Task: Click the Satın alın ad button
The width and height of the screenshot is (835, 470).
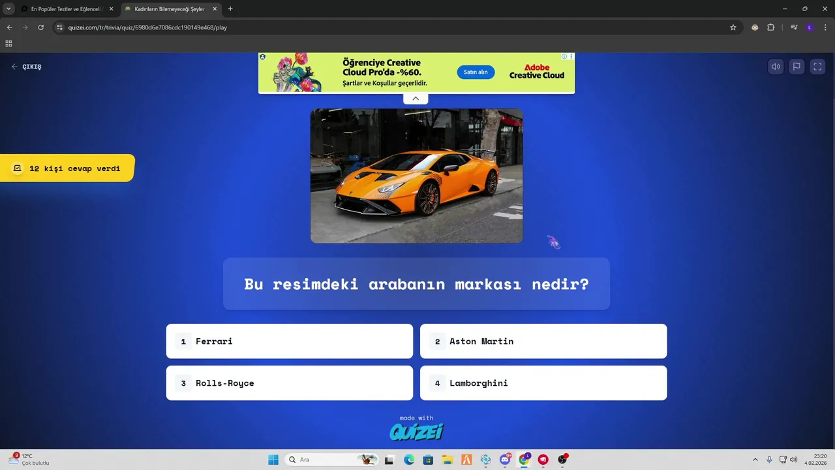Action: pyautogui.click(x=476, y=72)
